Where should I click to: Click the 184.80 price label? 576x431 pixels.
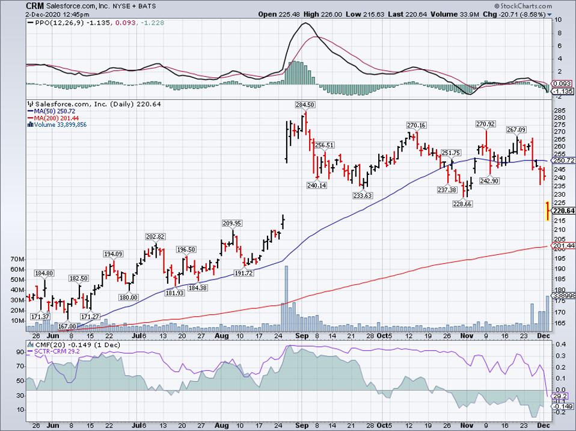(x=44, y=274)
